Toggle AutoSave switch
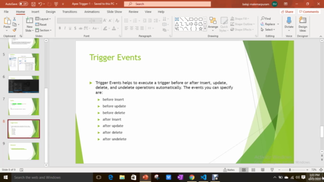 coord(23,4)
